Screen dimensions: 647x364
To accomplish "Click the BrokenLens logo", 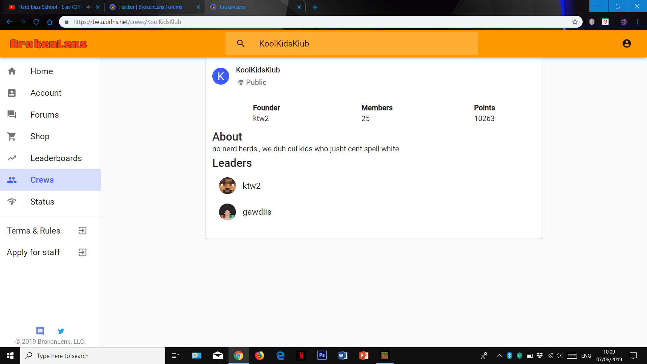I will (x=48, y=44).
